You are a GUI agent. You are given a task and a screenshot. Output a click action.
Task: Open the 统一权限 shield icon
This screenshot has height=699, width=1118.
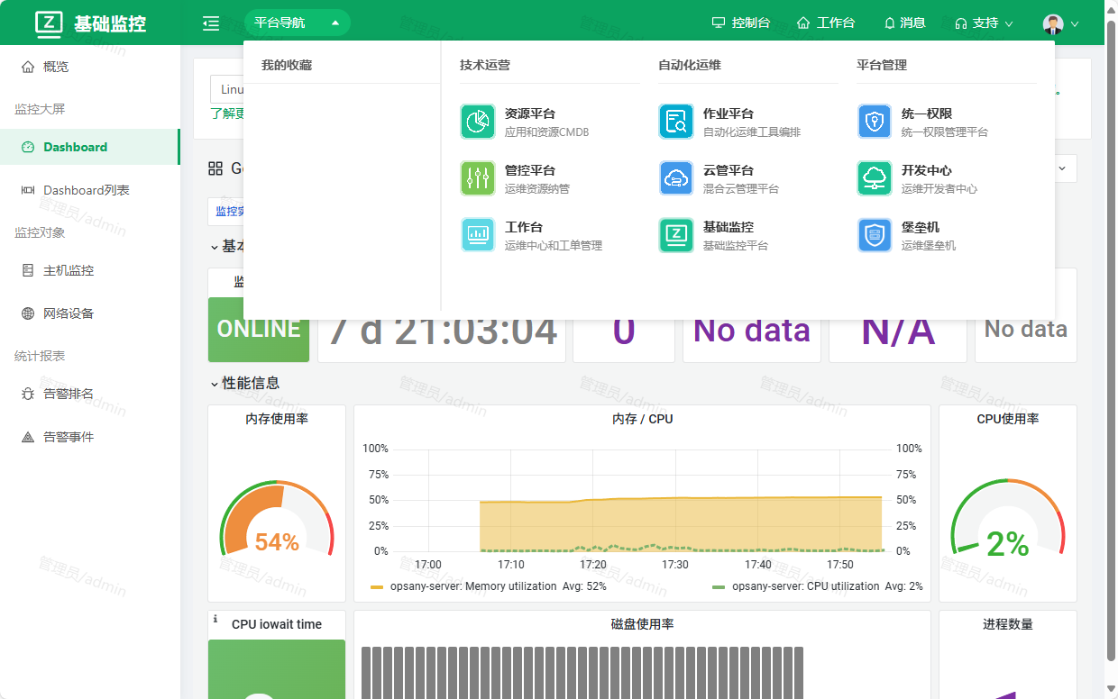[x=875, y=122]
